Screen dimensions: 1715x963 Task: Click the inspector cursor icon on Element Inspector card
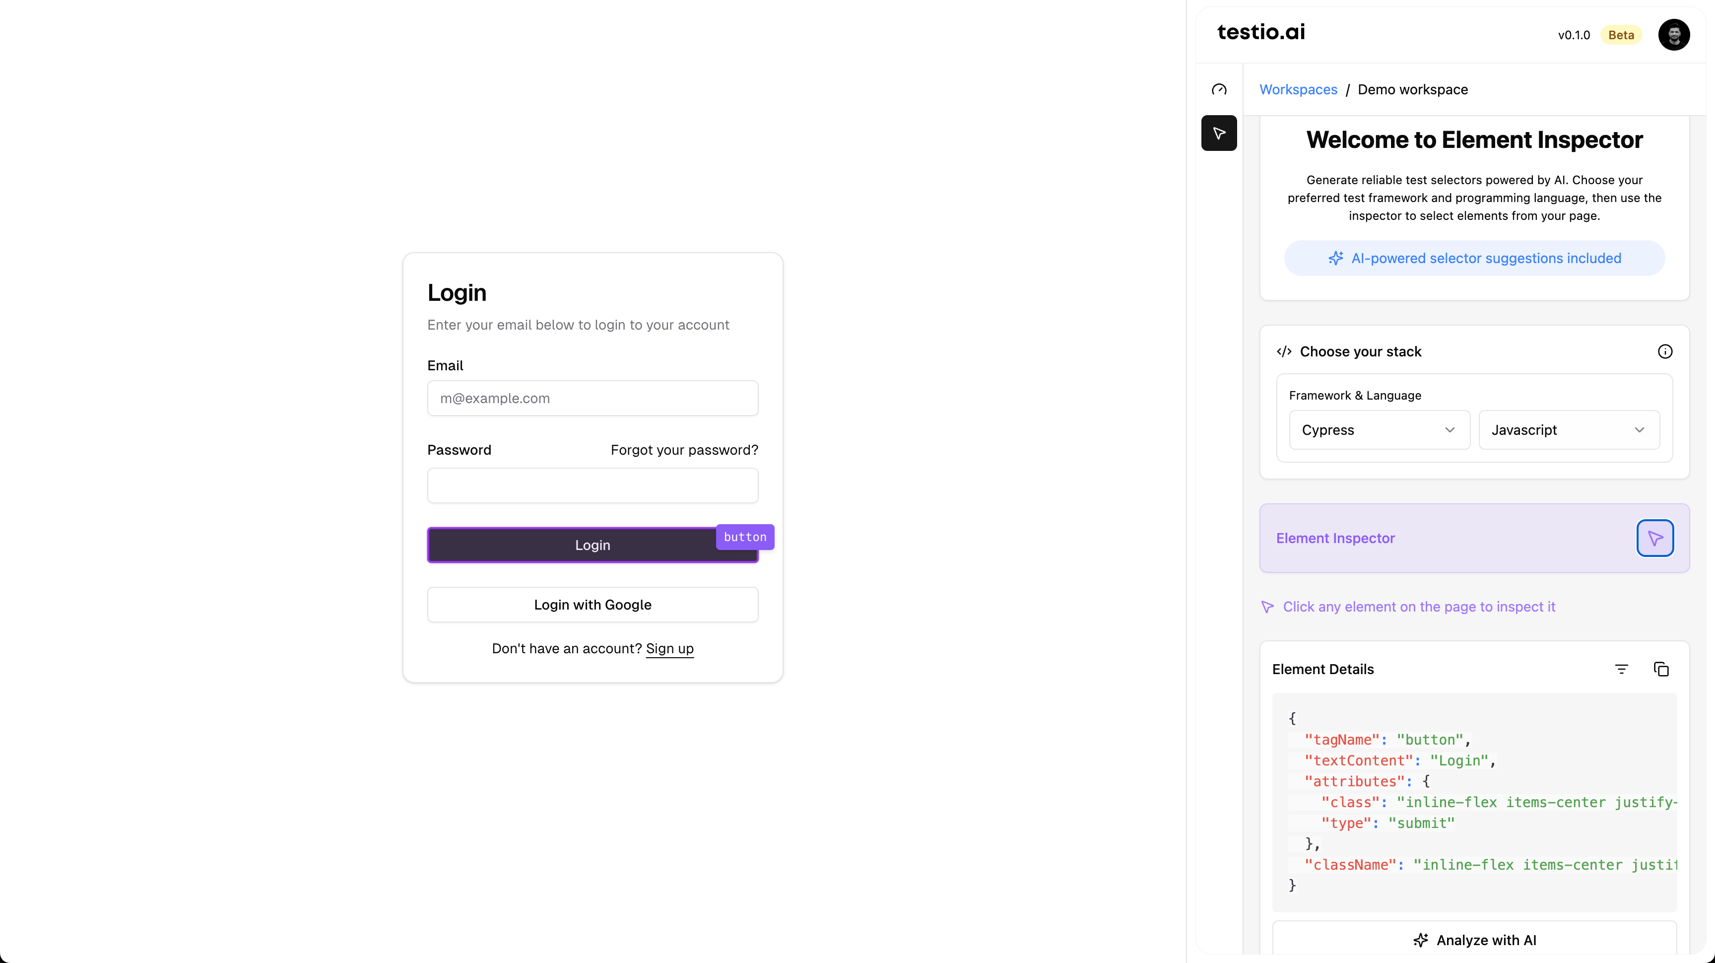pyautogui.click(x=1655, y=538)
